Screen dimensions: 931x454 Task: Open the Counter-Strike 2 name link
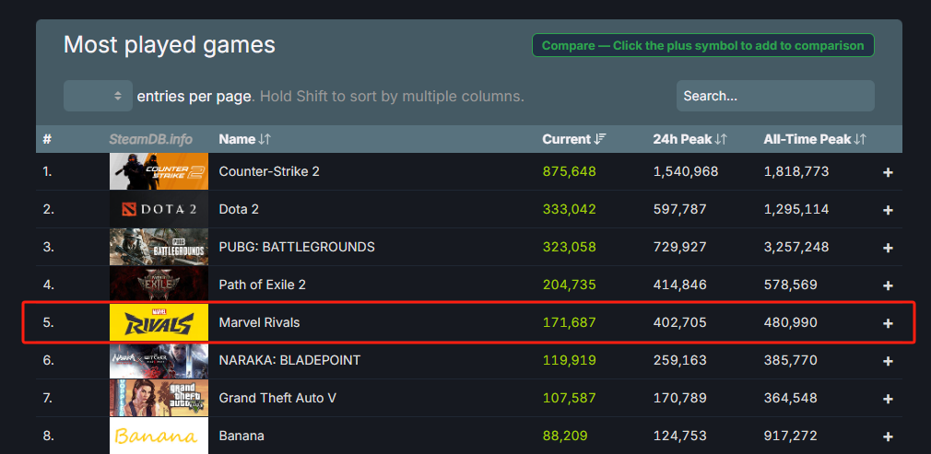[269, 171]
